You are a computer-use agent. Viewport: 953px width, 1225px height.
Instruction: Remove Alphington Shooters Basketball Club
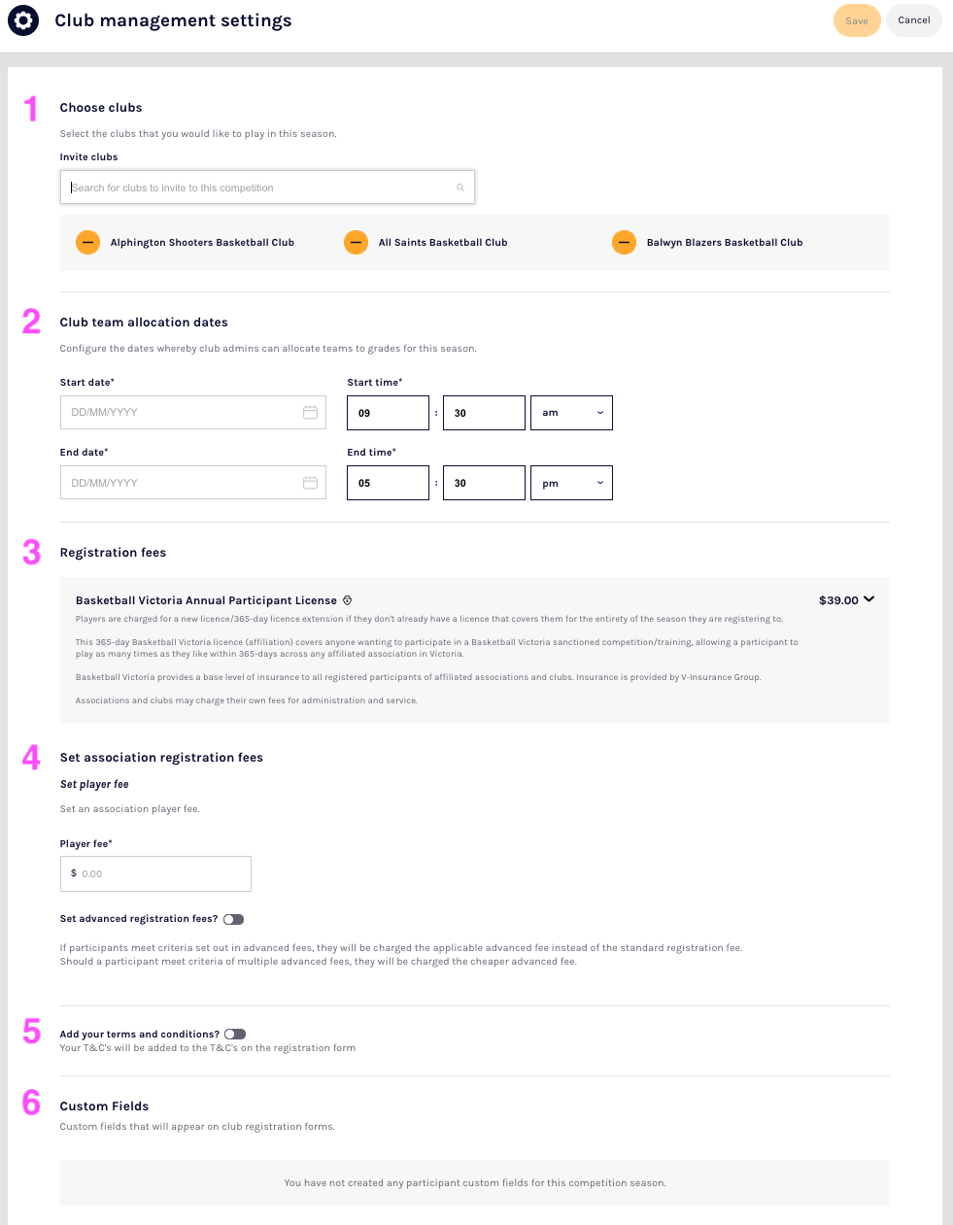click(88, 242)
